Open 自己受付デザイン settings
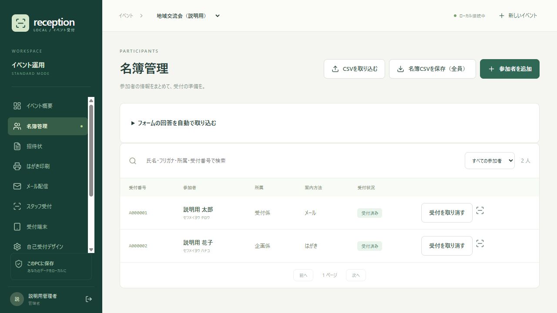The image size is (557, 313). coord(48,246)
